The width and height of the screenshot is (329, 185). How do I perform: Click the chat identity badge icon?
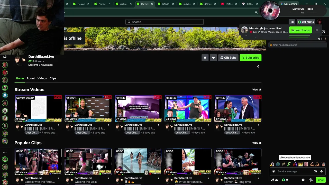274,171
